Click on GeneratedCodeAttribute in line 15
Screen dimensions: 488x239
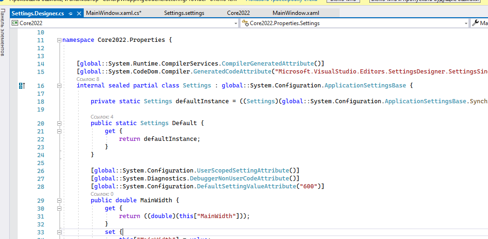coord(232,72)
